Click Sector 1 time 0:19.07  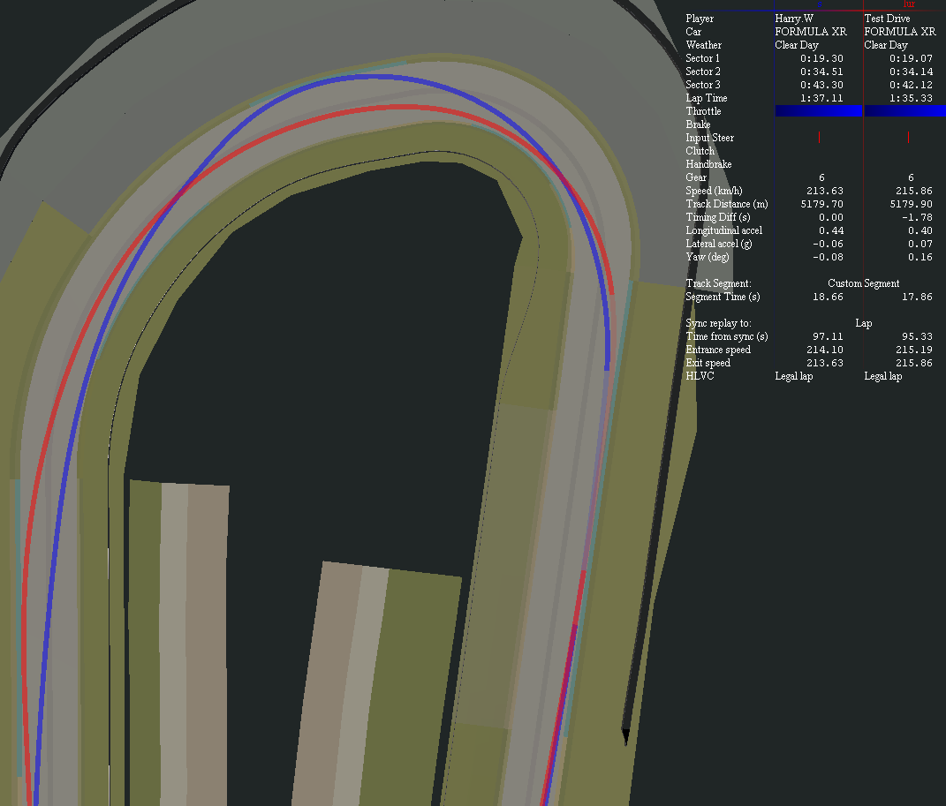[911, 58]
